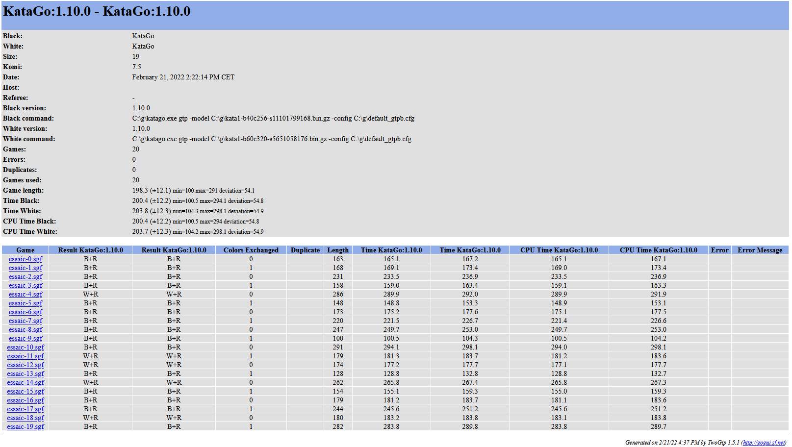The height and width of the screenshot is (447, 792).
Task: Click the 128.8 time cell in essaic-13 row
Action: click(x=391, y=373)
